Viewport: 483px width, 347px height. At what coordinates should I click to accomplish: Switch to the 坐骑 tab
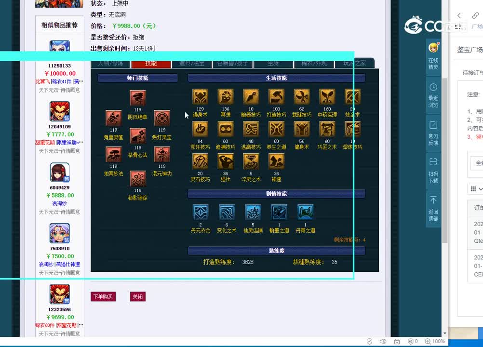click(273, 63)
